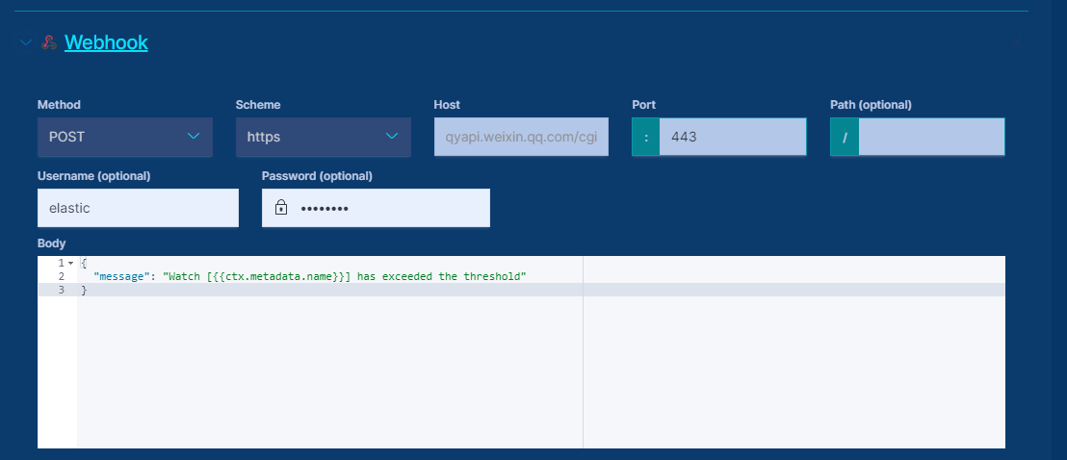Click the Password (optional) label

317,175
